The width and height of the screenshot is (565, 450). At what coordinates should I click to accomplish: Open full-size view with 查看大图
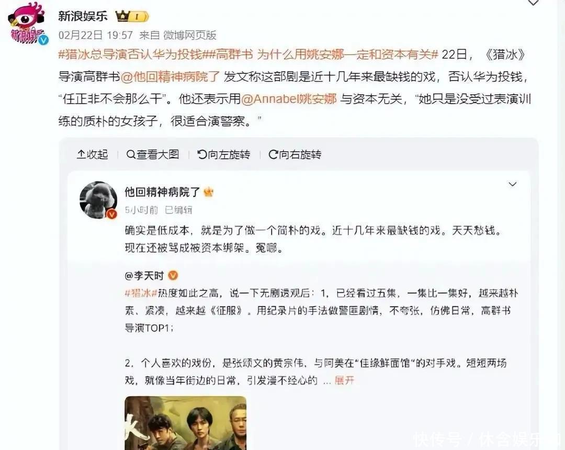click(x=153, y=154)
